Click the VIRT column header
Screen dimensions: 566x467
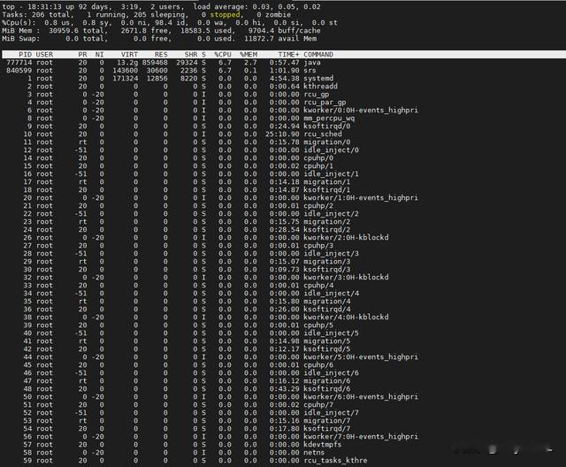coord(129,55)
